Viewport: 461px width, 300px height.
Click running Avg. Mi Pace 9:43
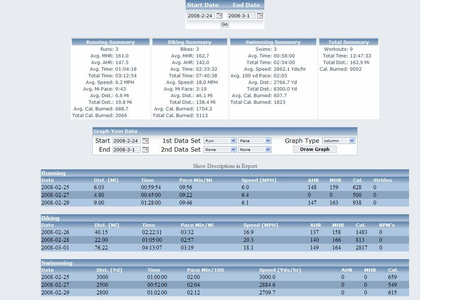coord(121,89)
